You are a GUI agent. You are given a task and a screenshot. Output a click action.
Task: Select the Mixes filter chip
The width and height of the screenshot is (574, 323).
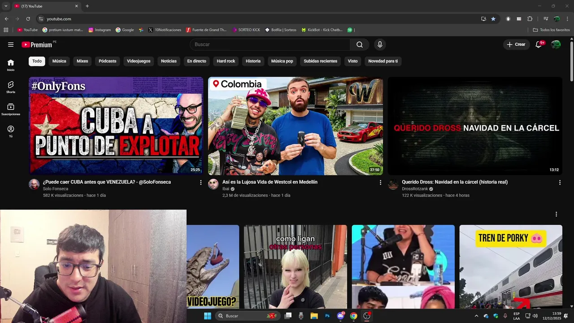pos(83,61)
